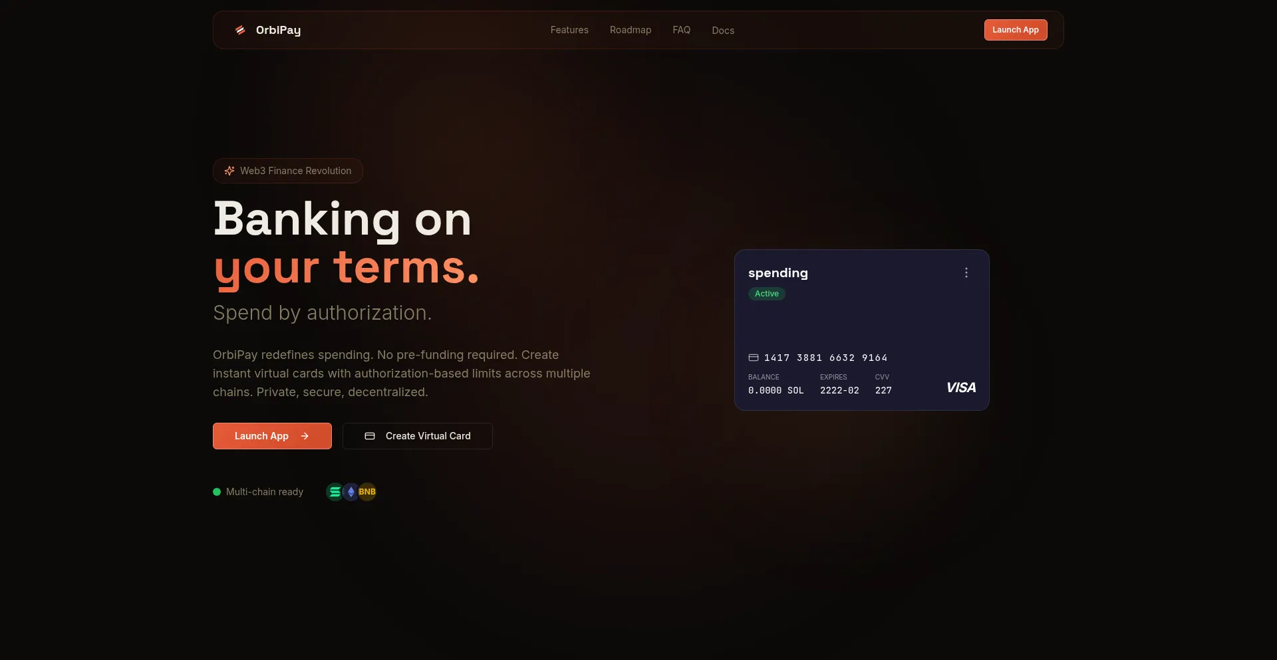Open the spending card three-dot menu
1277x660 pixels.
coord(966,273)
